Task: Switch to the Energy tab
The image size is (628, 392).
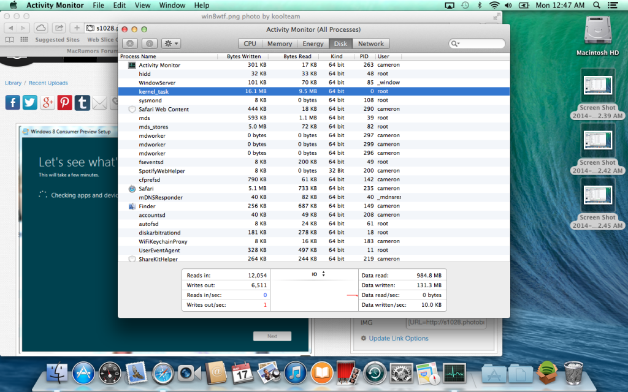Action: click(x=313, y=43)
